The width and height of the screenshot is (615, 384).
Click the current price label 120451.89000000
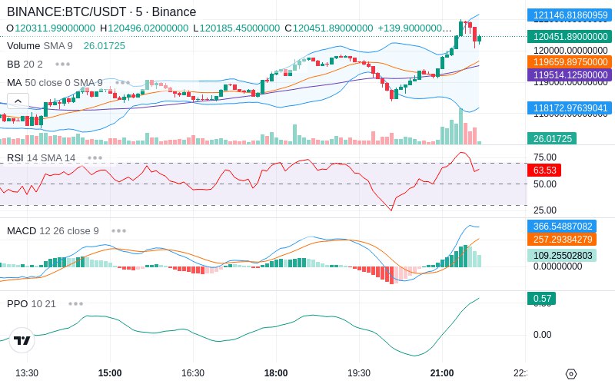tap(570, 36)
